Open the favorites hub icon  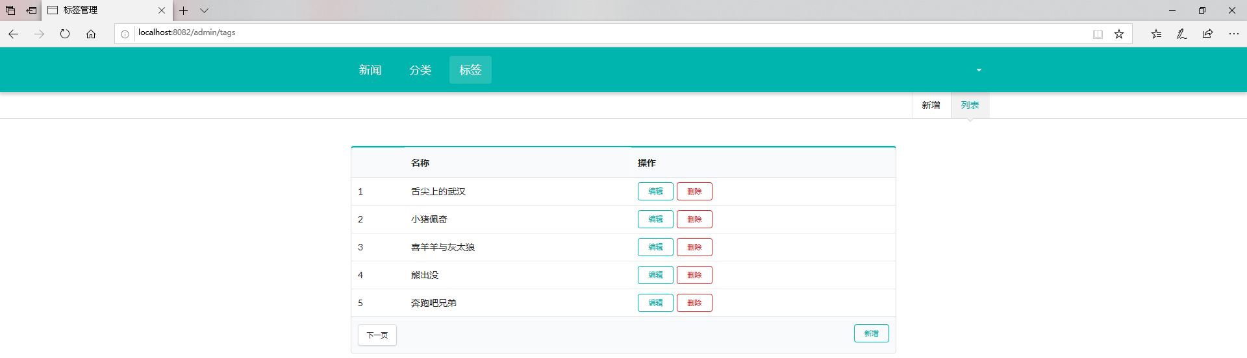[1156, 34]
